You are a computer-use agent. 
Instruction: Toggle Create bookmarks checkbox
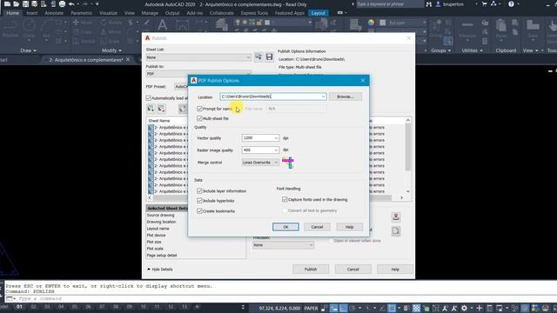(199, 210)
